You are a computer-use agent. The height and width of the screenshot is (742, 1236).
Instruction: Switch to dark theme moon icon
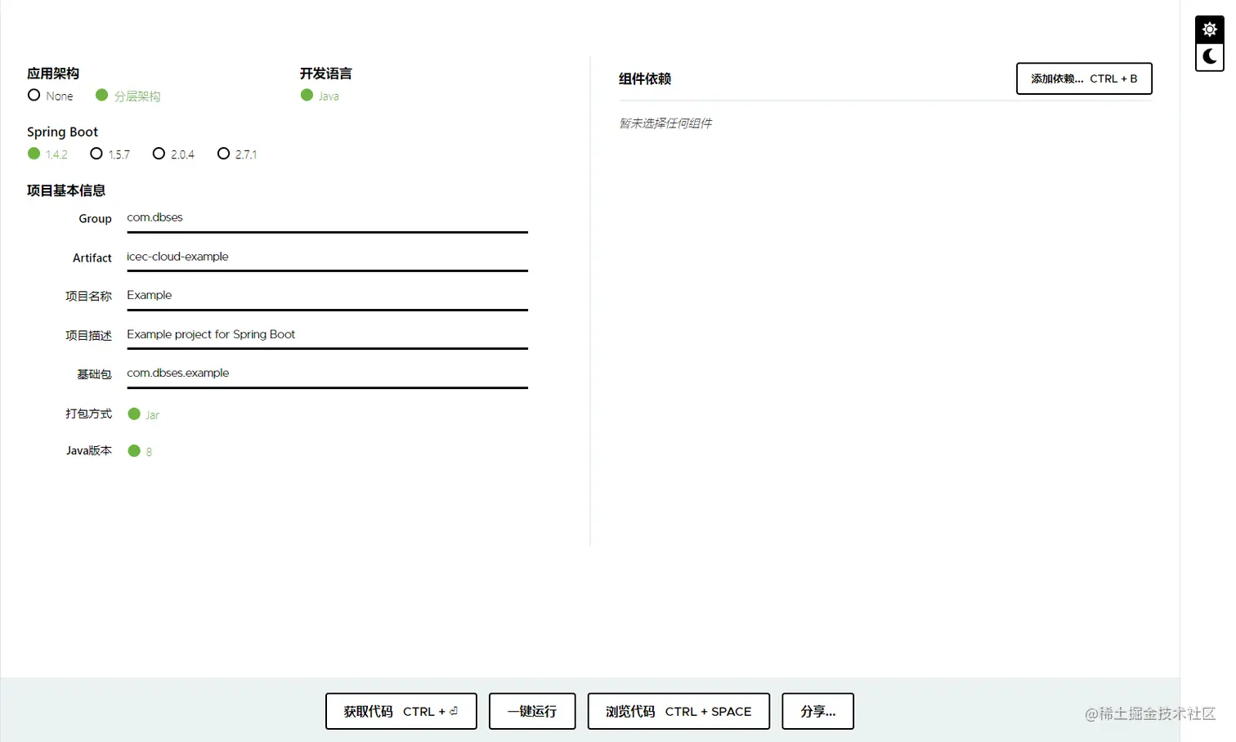(1209, 57)
